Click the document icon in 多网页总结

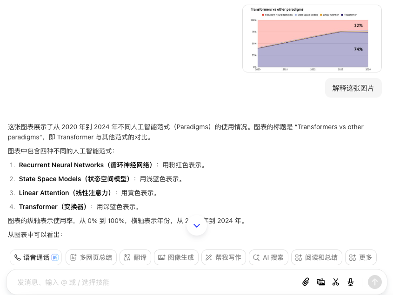pos(73,257)
